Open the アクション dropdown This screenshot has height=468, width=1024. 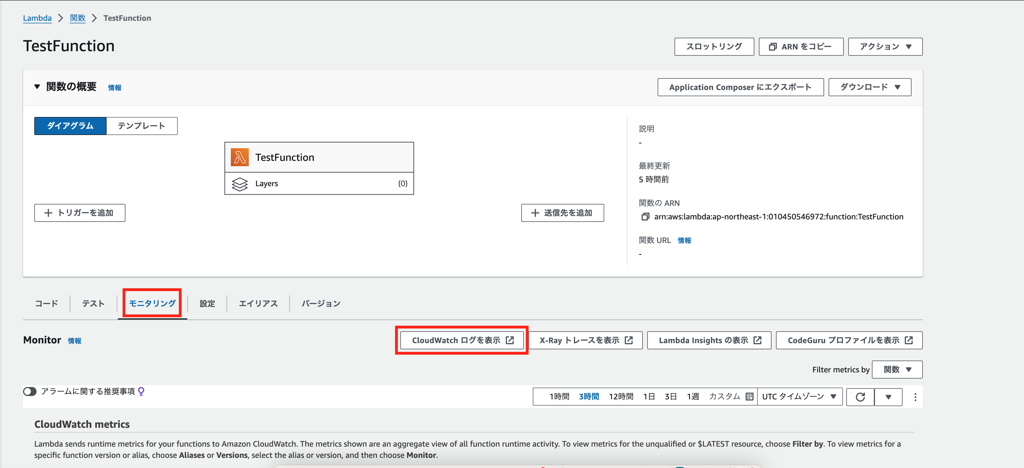[x=885, y=46]
